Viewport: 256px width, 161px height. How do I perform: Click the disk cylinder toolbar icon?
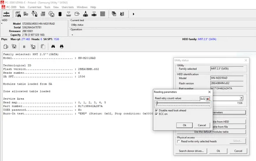click(x=77, y=14)
